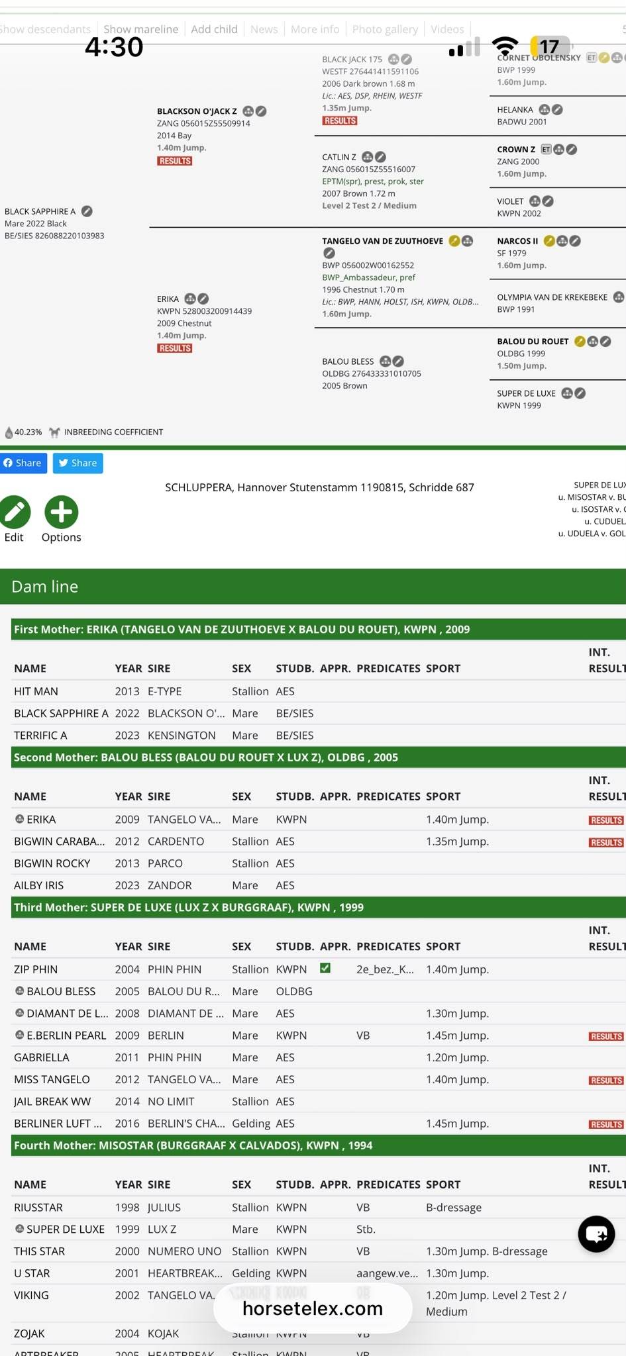Image resolution: width=626 pixels, height=1356 pixels.
Task: Open GABRIELLA row name
Action: (42, 1057)
